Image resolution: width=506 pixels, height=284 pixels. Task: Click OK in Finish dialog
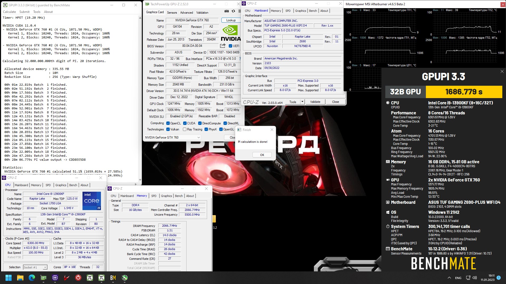pyautogui.click(x=262, y=155)
